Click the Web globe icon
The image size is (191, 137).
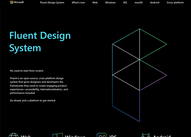pyautogui.click(x=14, y=135)
